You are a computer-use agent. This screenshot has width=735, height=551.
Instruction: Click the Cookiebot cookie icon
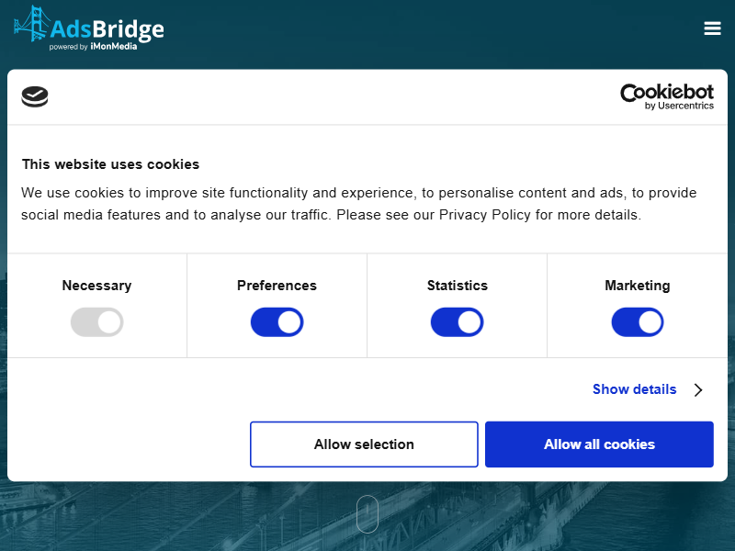point(34,96)
